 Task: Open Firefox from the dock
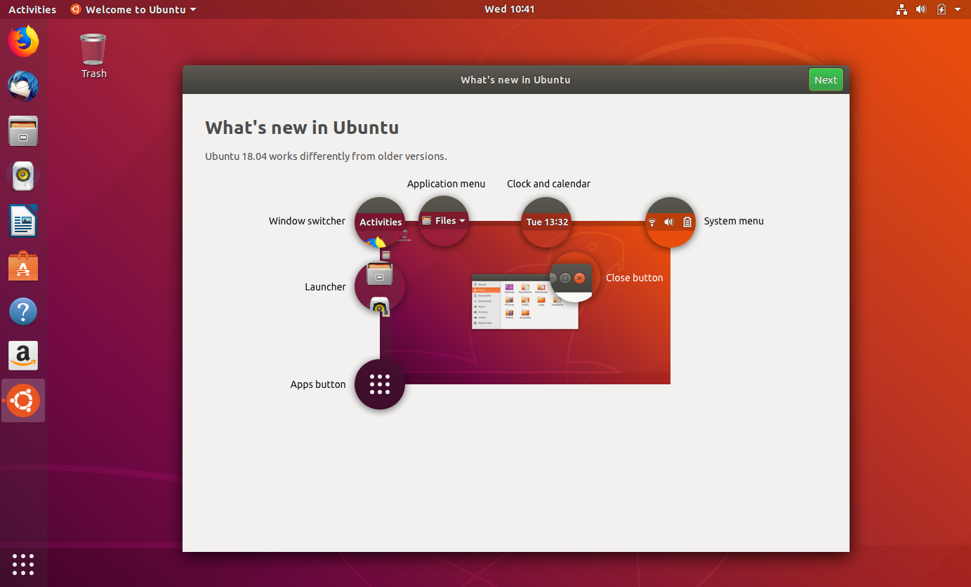pyautogui.click(x=23, y=41)
